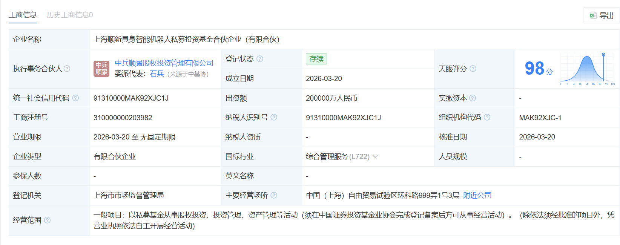Click the 附近公司 link
This screenshot has width=620, height=245.
pyautogui.click(x=477, y=195)
